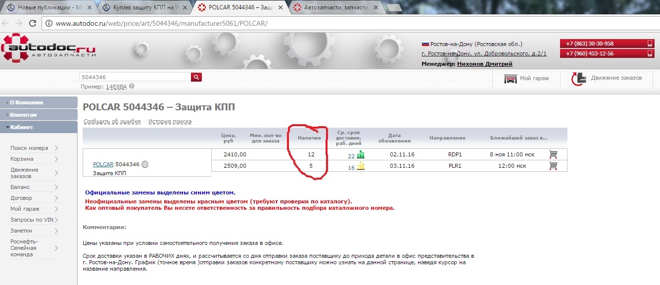
Task: Collapse the Кабинет sidebar section
Action: click(x=39, y=127)
